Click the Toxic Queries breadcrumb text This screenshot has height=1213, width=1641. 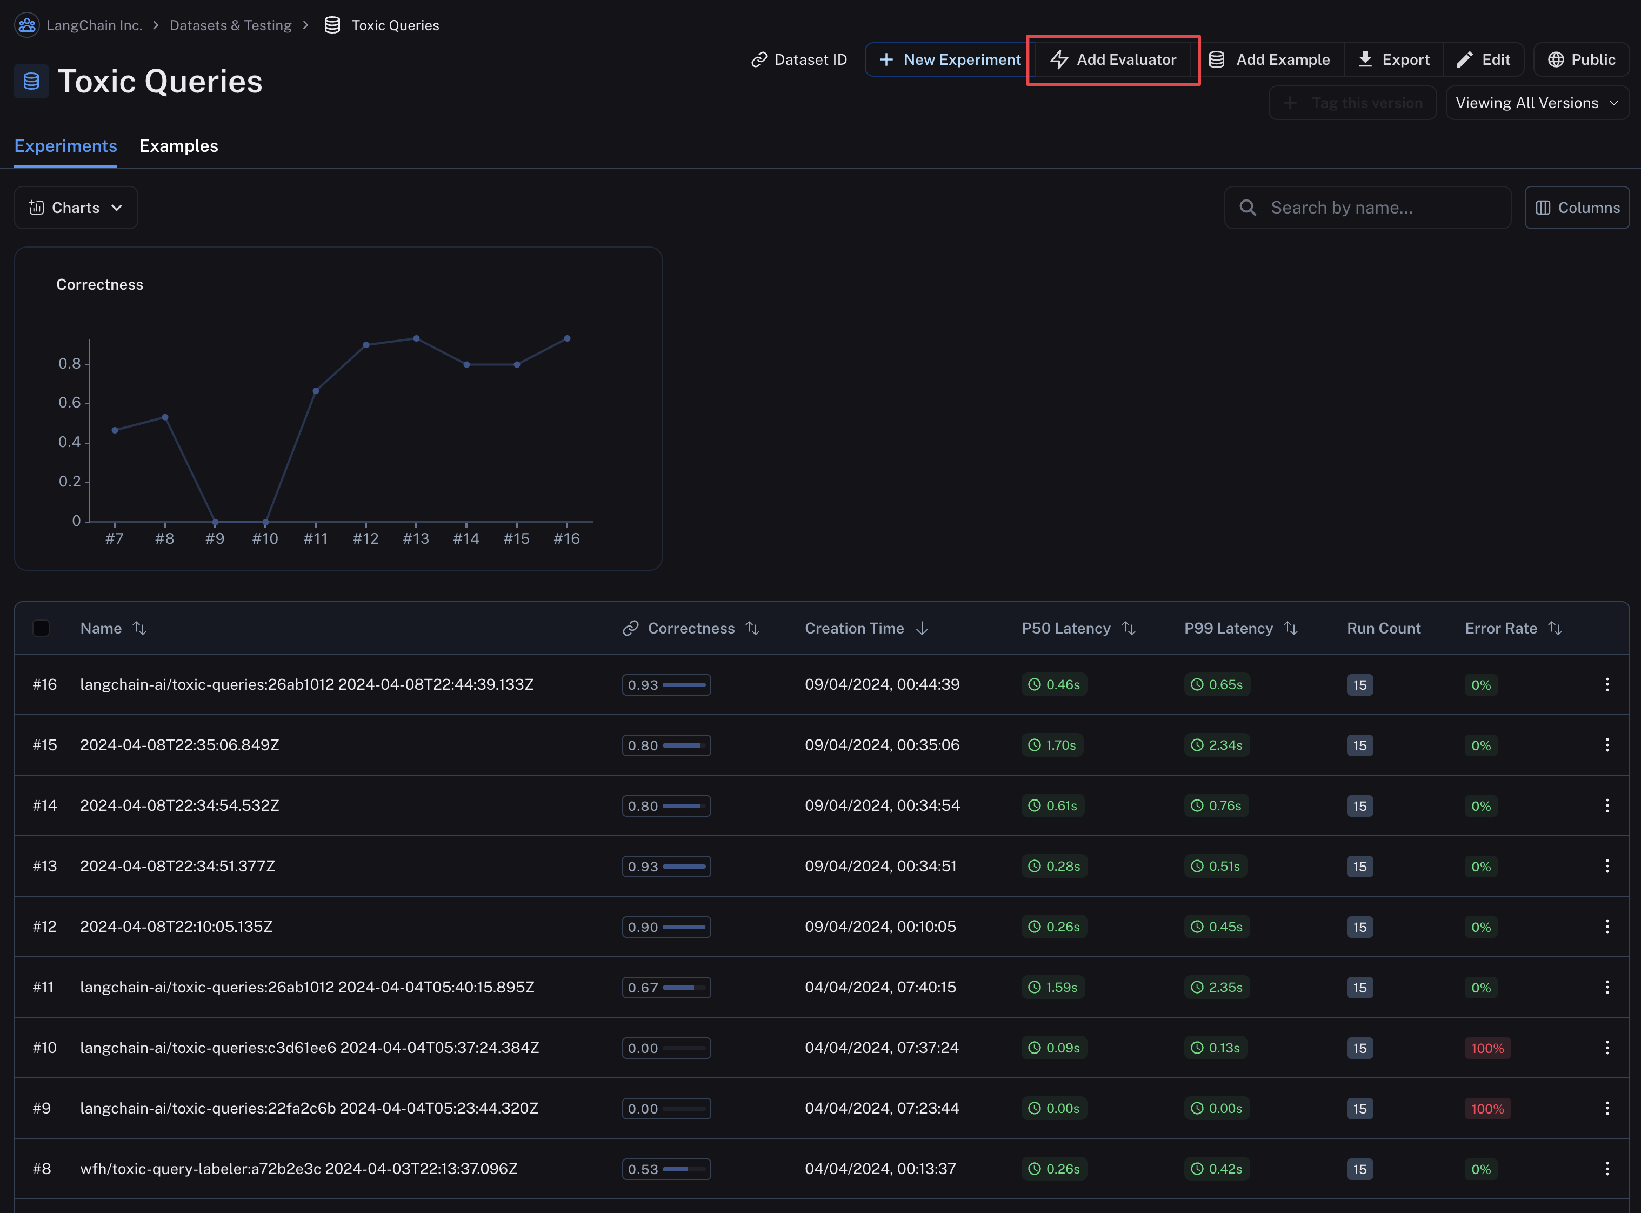395,25
